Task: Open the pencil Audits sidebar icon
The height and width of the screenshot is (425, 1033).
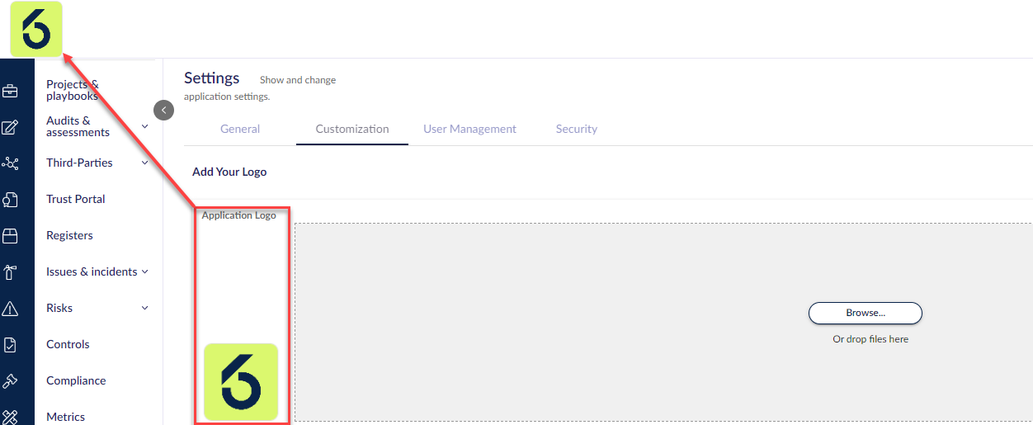Action: 10,127
